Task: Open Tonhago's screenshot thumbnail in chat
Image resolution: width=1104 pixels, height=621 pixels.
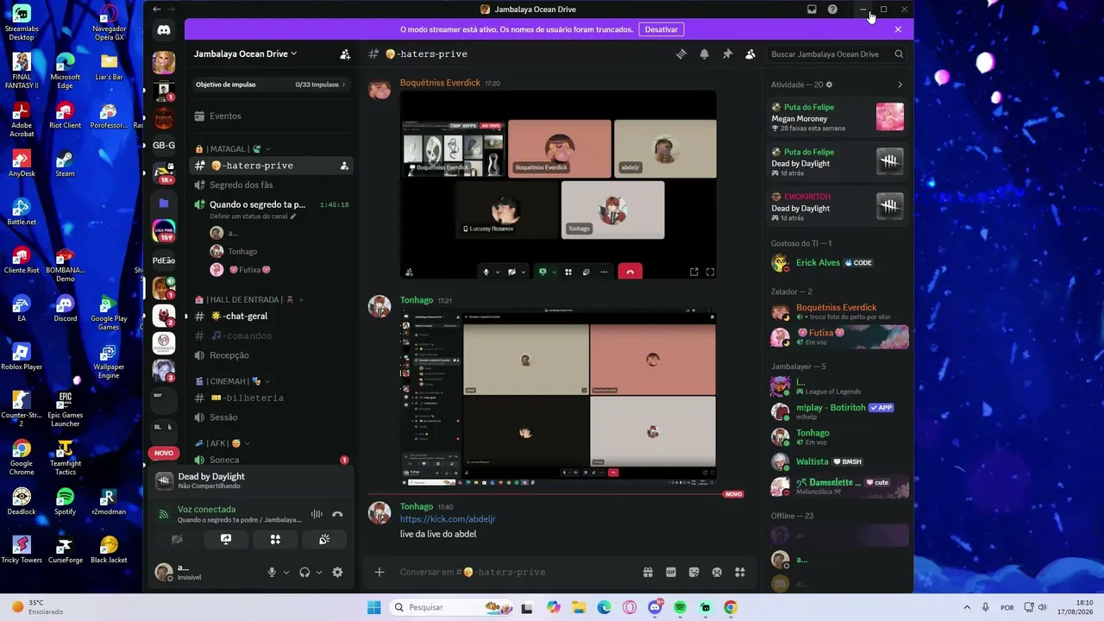Action: point(558,397)
